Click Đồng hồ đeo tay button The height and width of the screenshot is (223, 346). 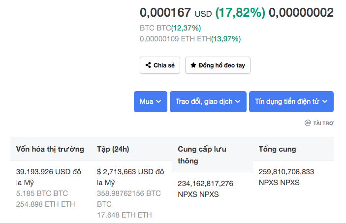coord(218,65)
